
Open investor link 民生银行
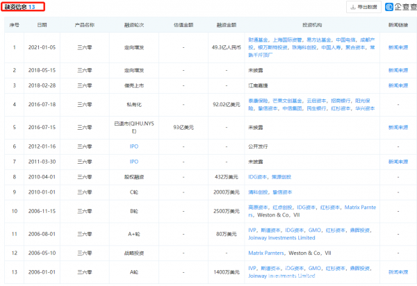coord(316,108)
